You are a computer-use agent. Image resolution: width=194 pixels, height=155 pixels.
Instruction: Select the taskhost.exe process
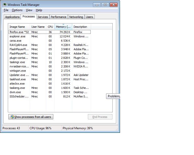[x=50, y=79]
